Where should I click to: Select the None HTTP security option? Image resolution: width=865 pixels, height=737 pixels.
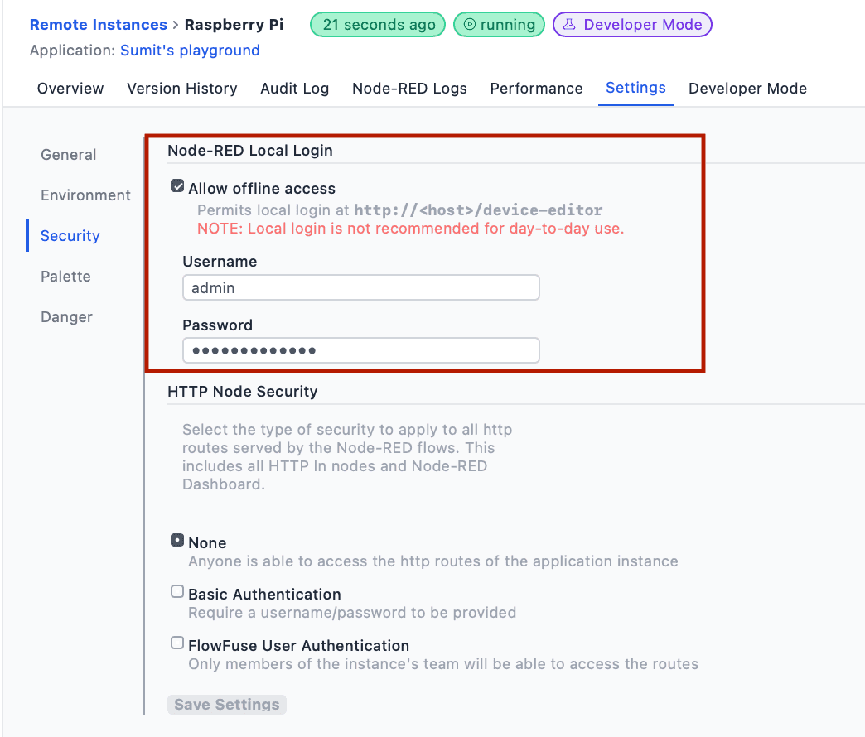click(177, 540)
